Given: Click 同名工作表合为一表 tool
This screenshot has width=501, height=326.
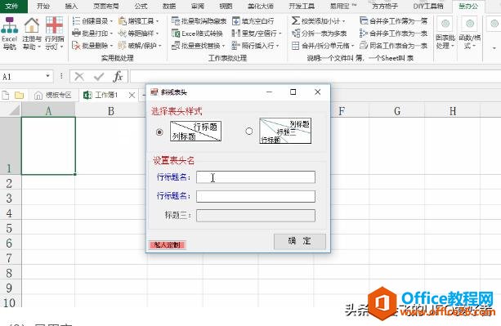Looking at the screenshot, I should pos(393,46).
